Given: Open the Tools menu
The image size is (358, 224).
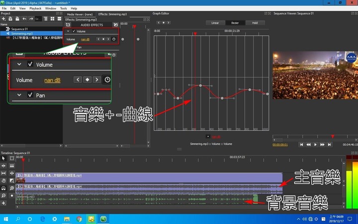Looking at the screenshot, I should [64, 8].
